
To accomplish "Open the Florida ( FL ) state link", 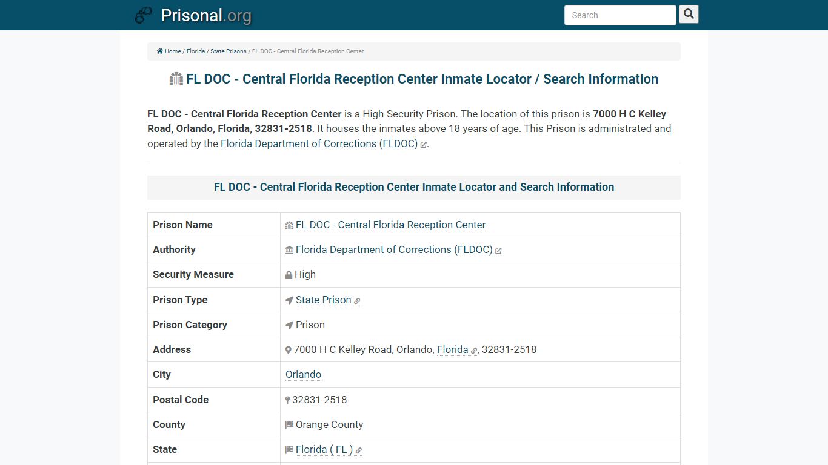I will (x=324, y=449).
